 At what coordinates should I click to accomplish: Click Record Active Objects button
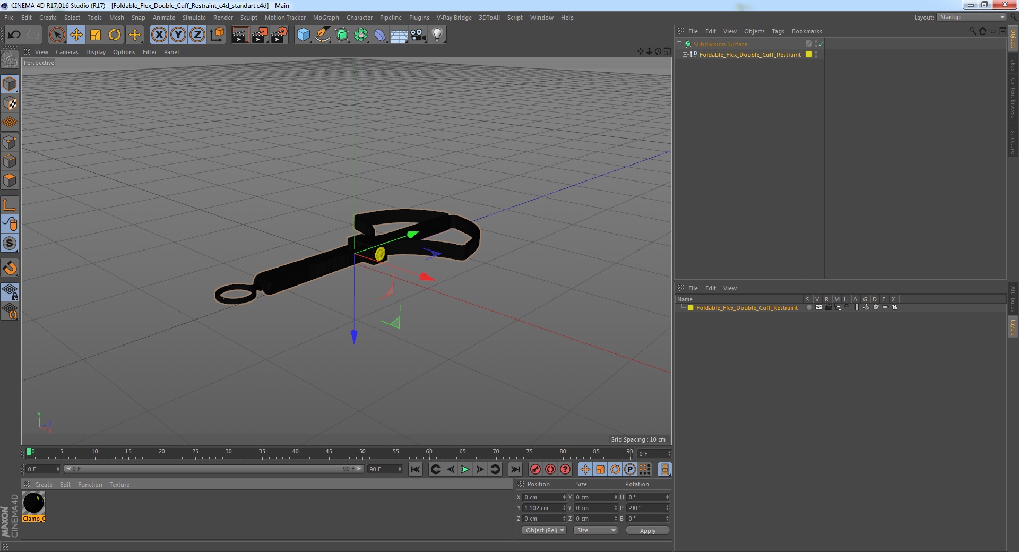pos(535,469)
